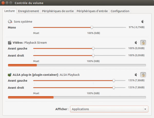Go to the Périphériques d'entrée tab
Screen dimensions: 154x118
93,11
